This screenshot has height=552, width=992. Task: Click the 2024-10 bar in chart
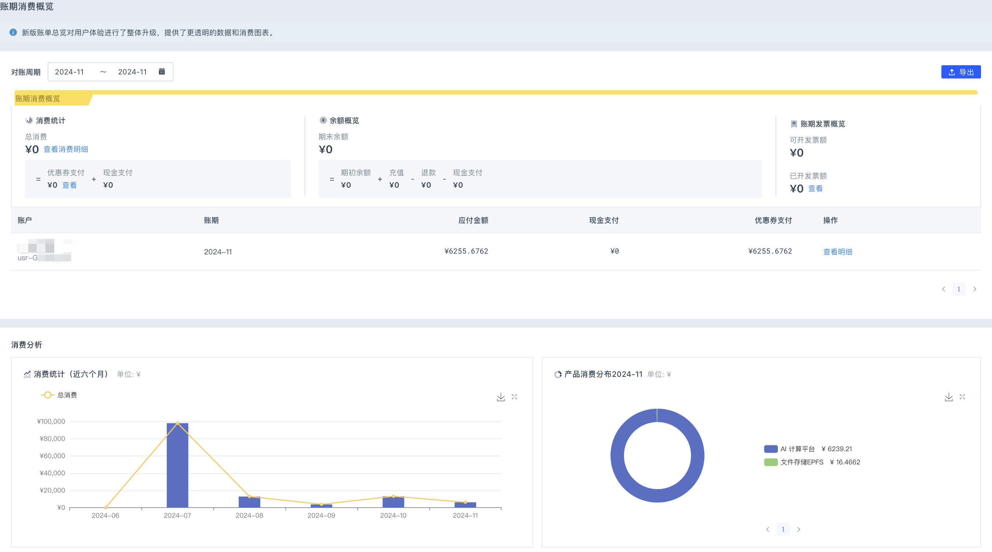pyautogui.click(x=393, y=502)
